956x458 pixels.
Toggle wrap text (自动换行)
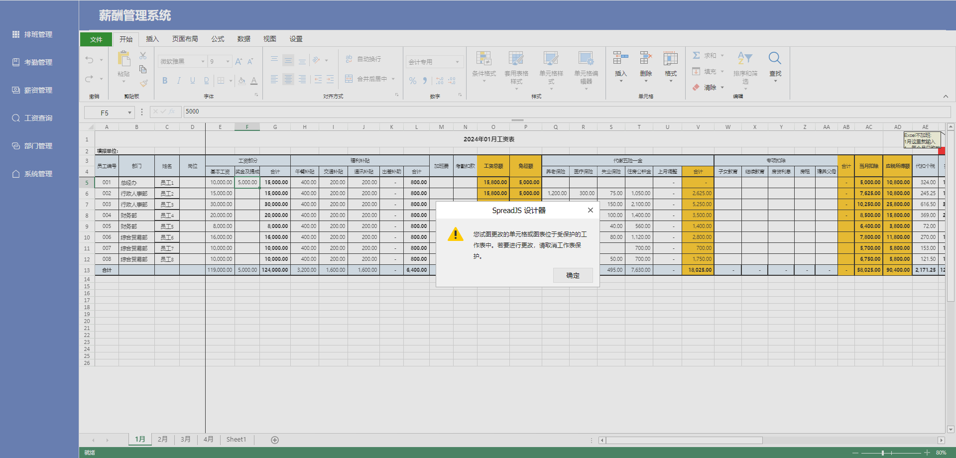point(363,59)
